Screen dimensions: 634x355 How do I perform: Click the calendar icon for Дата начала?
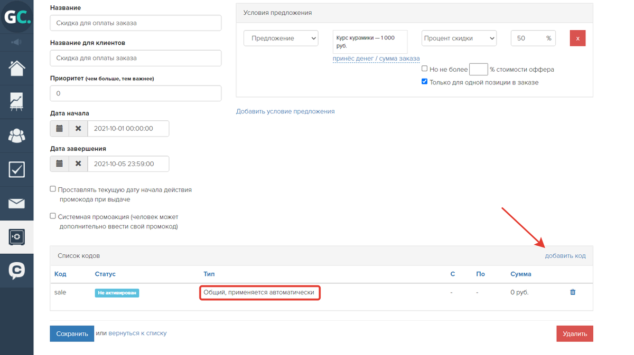59,129
